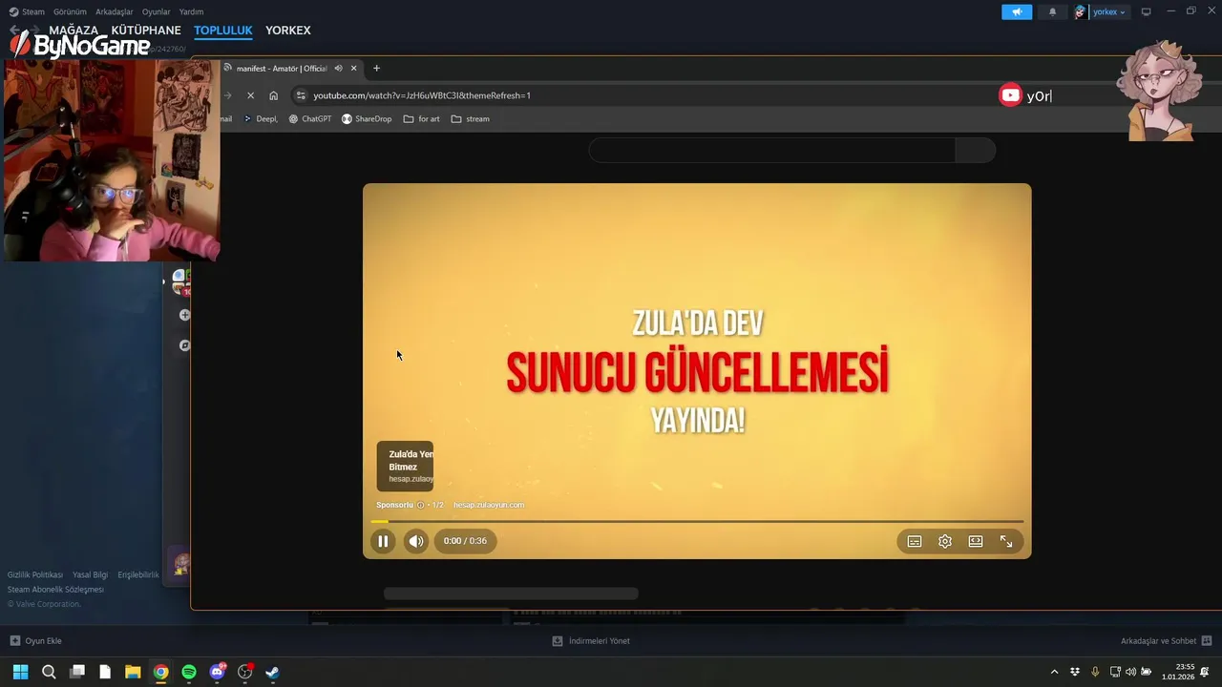
Task: Open the YORKEX profile tab in Steam
Action: [x=288, y=31]
